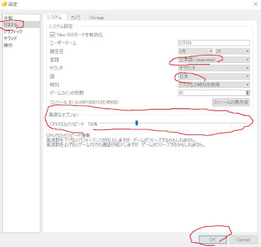Viewport: 261px width, 247px height.
Task: Open the birthday day dropdown showing 25
Action: pos(232,51)
